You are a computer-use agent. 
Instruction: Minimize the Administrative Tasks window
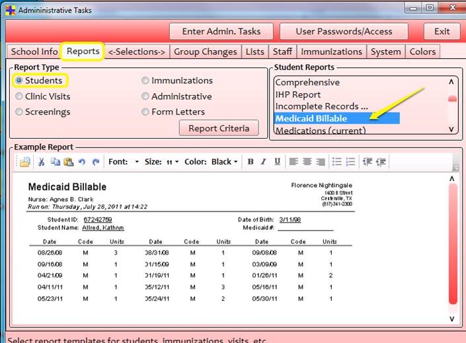pyautogui.click(x=413, y=7)
